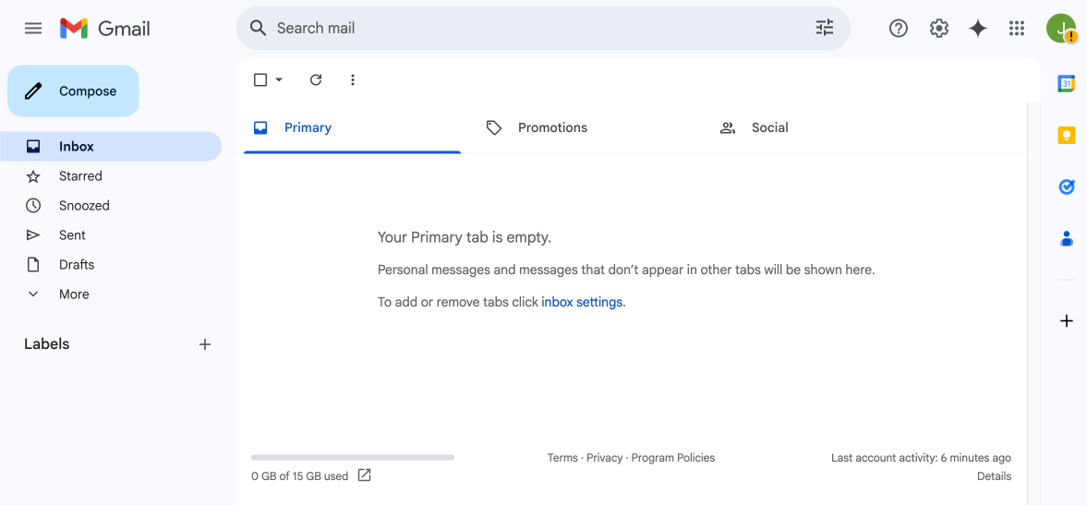The image size is (1087, 505).
Task: Open Google Tasks in side panel
Action: click(x=1066, y=187)
